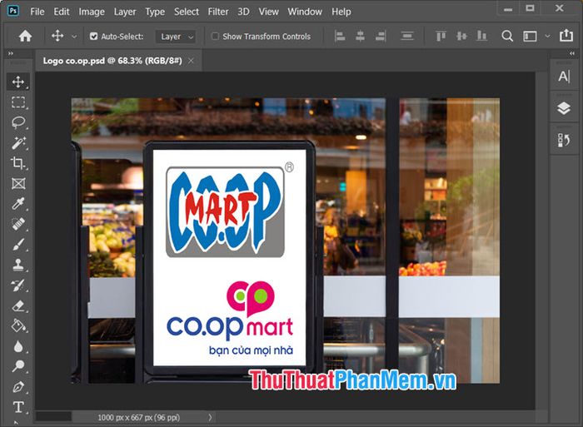Select the Eraser tool
The height and width of the screenshot is (427, 583).
coord(18,305)
